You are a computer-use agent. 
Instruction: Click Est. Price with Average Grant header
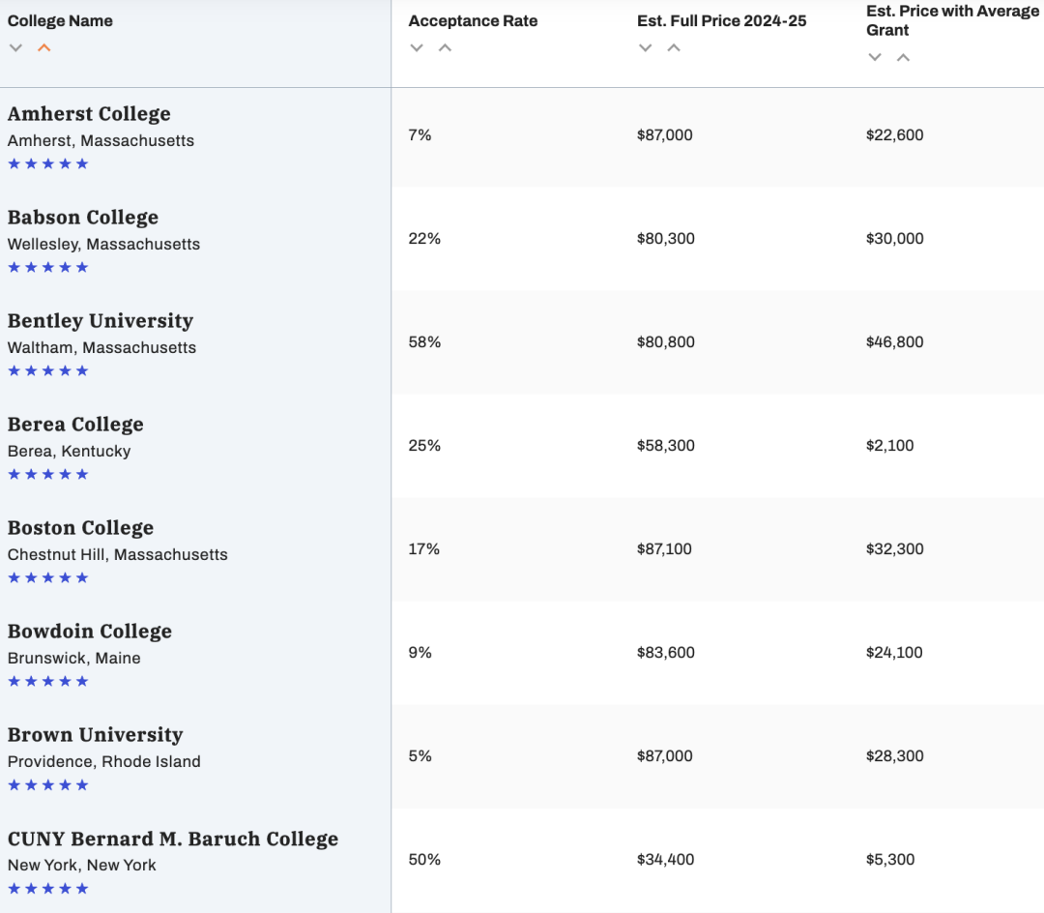(x=953, y=20)
